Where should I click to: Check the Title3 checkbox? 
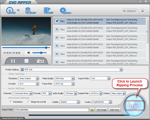click(57, 38)
